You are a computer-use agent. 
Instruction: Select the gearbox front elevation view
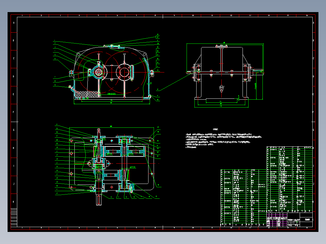pos(112,73)
